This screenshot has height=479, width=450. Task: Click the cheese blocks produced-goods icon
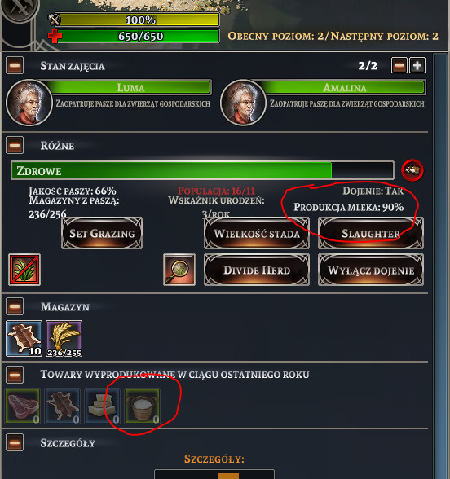(x=103, y=406)
